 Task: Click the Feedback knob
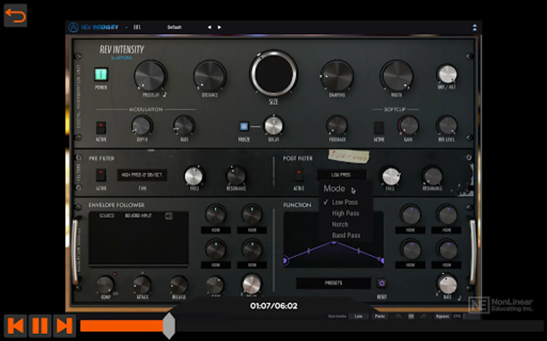point(337,125)
